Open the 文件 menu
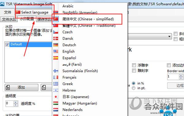Viewport: 184px width, 116px height. [x=8, y=12]
